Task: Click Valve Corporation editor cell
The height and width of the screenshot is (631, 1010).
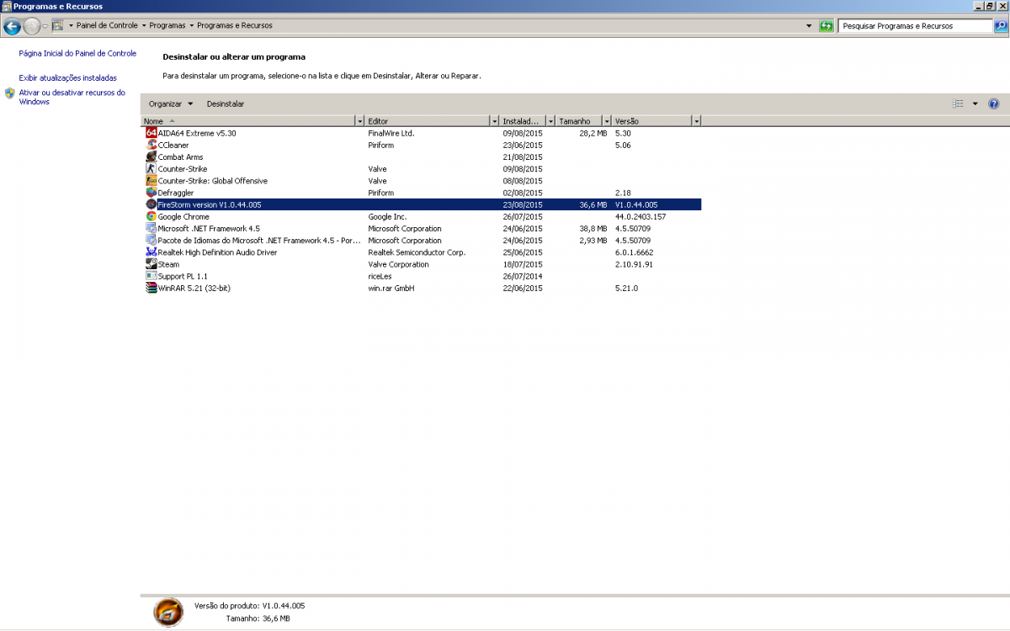Action: coord(398,264)
